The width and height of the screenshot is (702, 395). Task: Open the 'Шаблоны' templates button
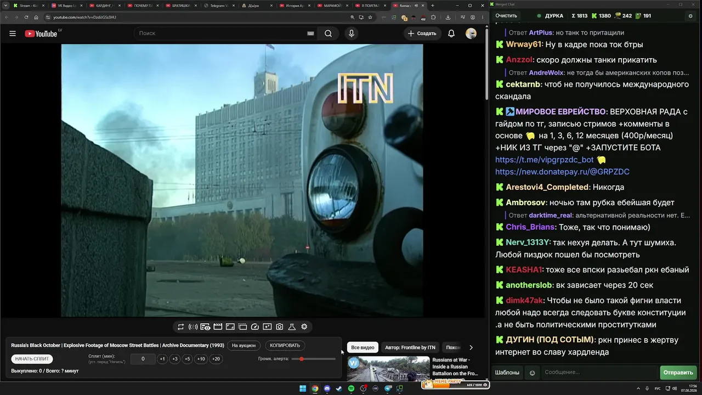coord(507,373)
